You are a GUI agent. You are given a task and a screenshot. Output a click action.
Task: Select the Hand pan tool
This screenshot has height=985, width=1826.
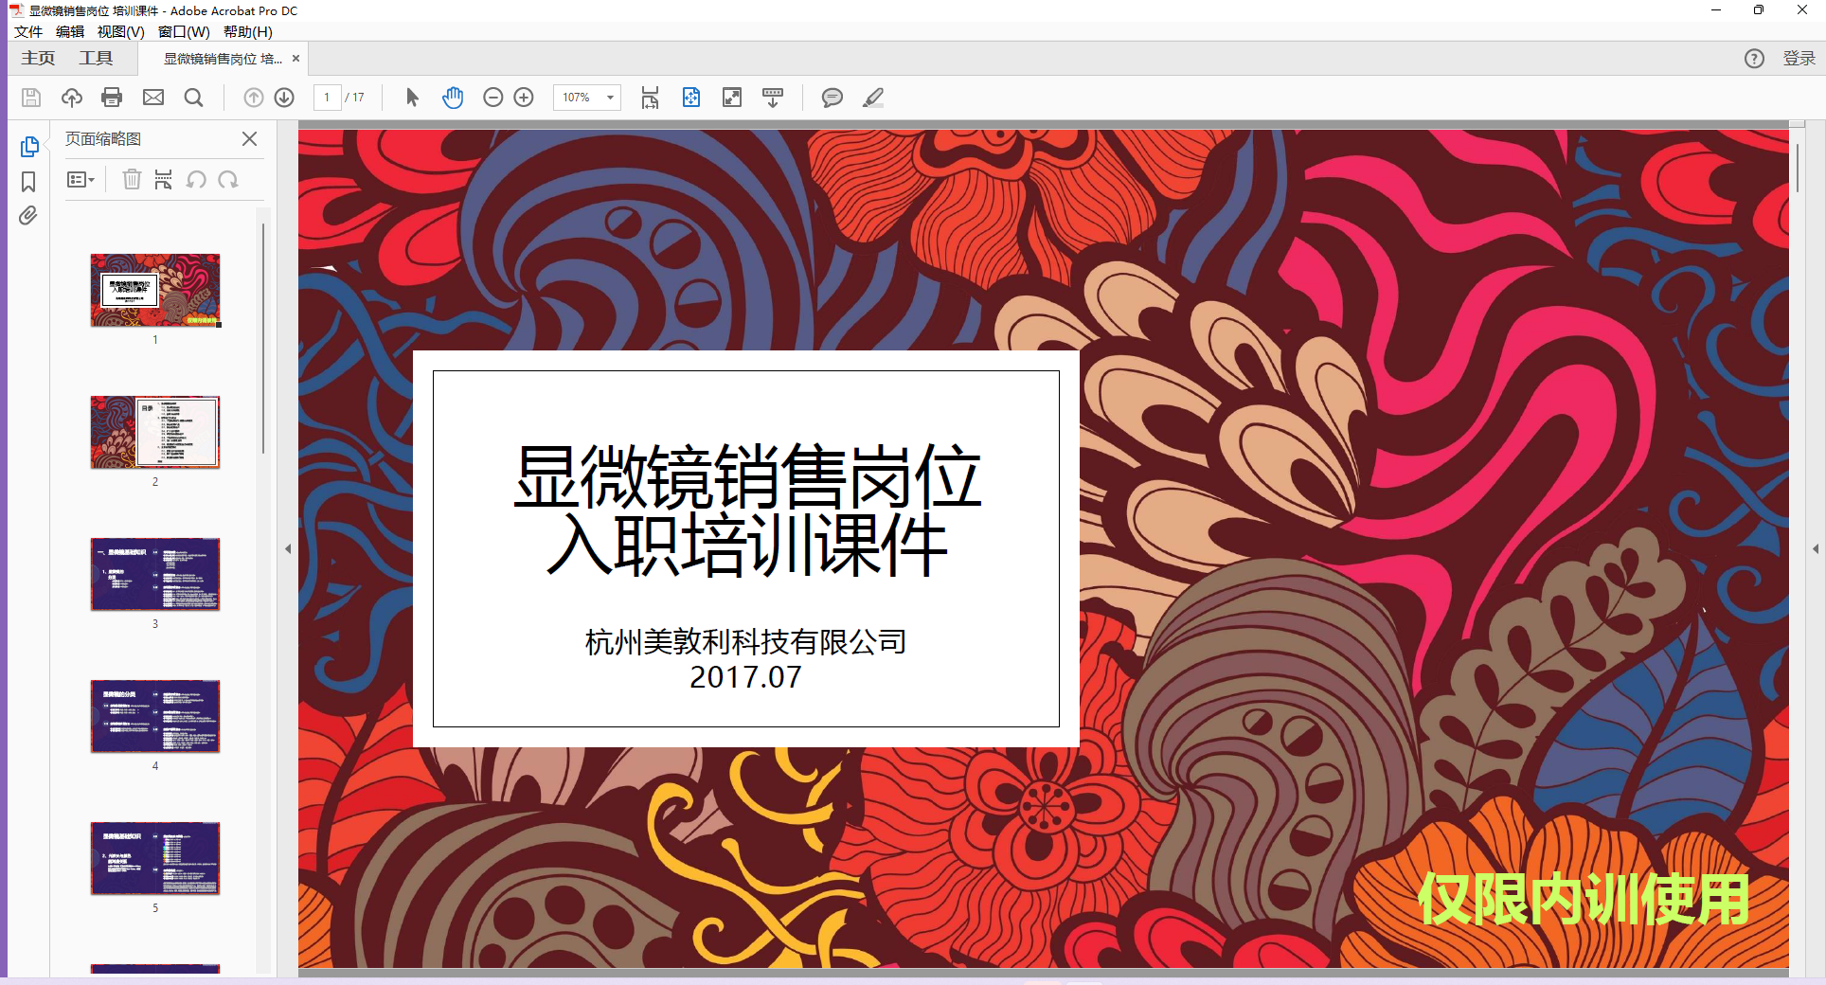pyautogui.click(x=453, y=98)
